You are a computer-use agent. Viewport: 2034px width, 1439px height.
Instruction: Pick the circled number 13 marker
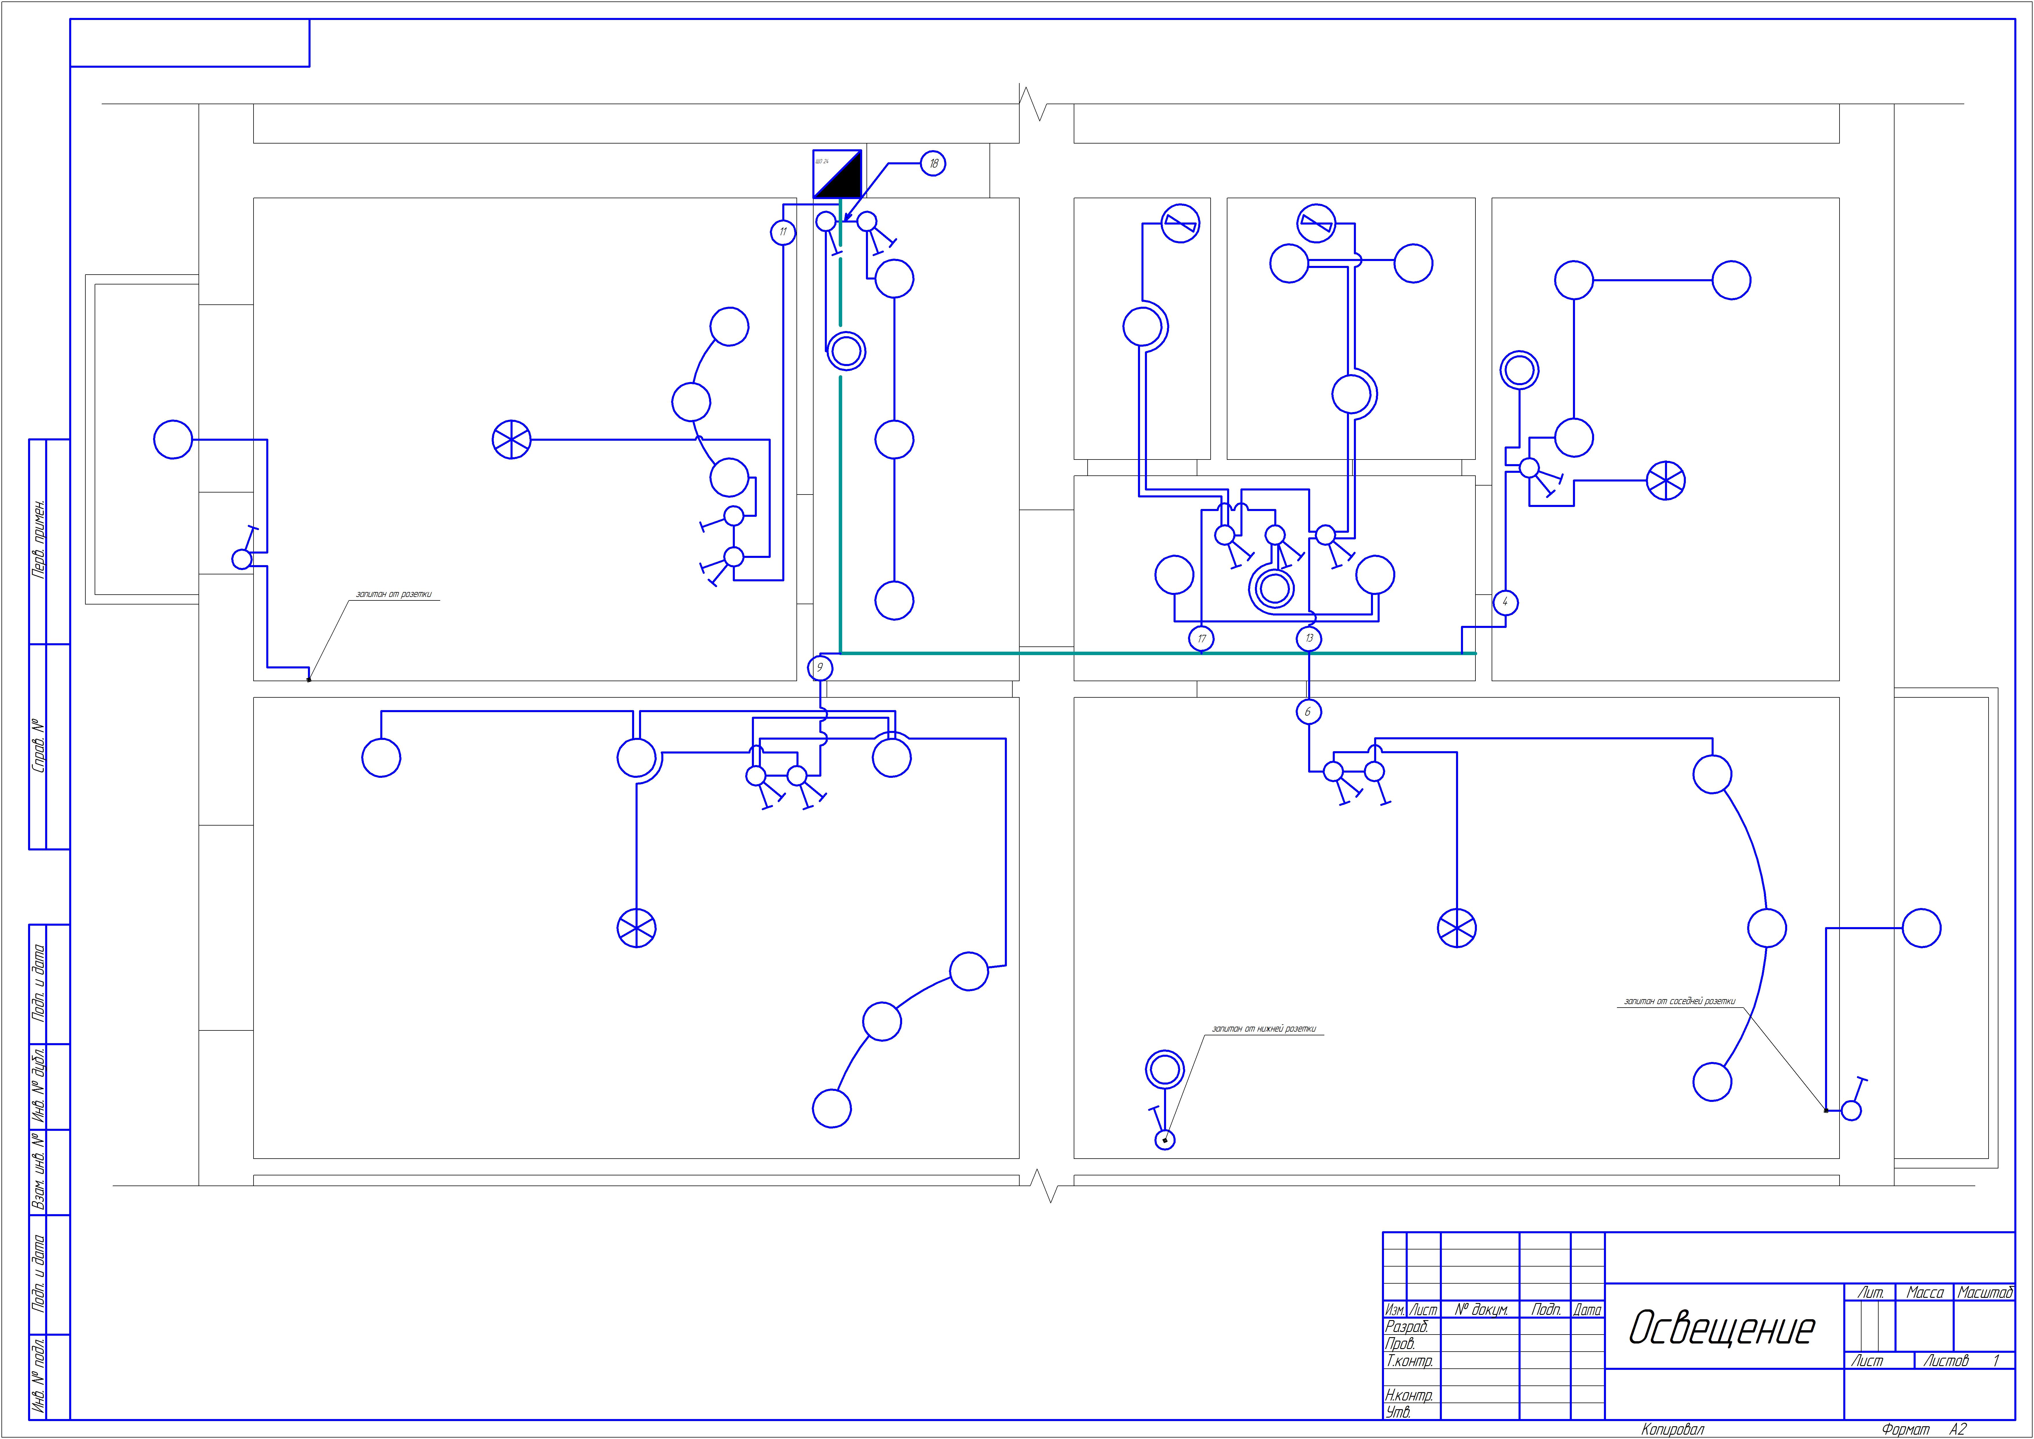[1309, 639]
